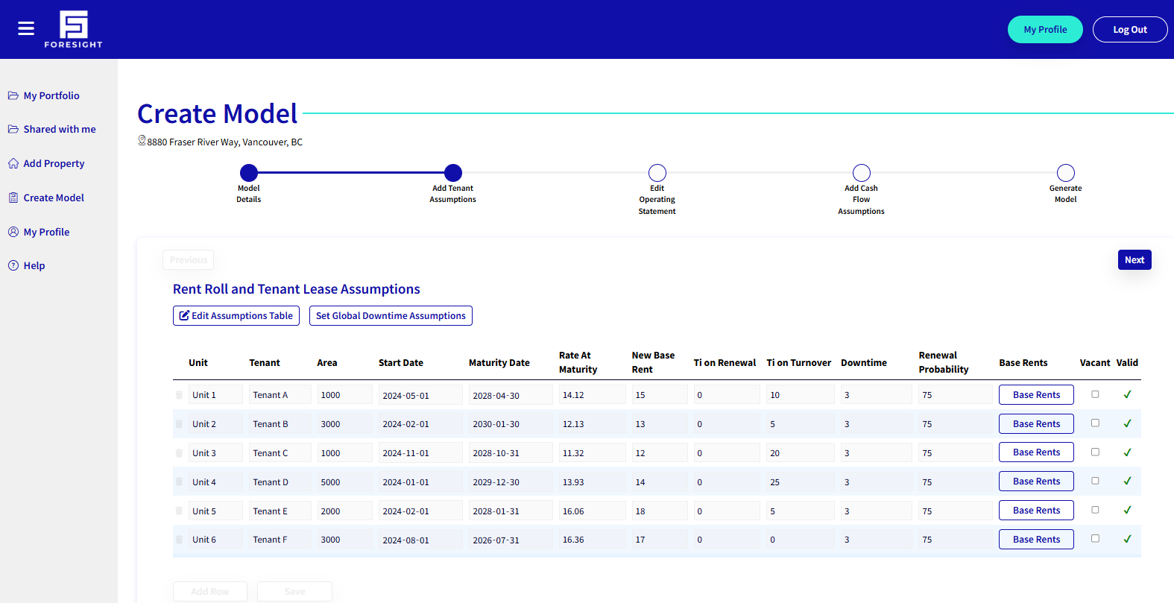Click Edit Assumptions Table button
Image resolution: width=1174 pixels, height=603 pixels.
tap(236, 316)
